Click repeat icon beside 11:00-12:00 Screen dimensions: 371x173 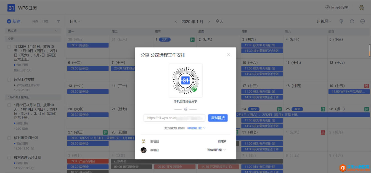[x=33, y=148]
